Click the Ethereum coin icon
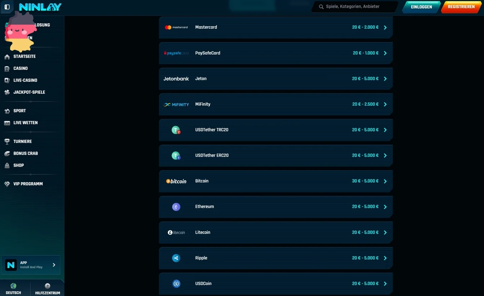Screen dimensions: 484x296 pos(176,207)
